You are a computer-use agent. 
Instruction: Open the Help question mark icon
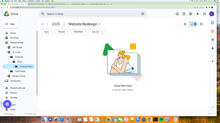(184, 14)
